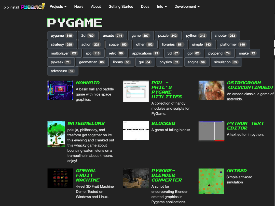Filter by the multiplayer 127 tag
The height and width of the screenshot is (206, 275).
[64, 53]
